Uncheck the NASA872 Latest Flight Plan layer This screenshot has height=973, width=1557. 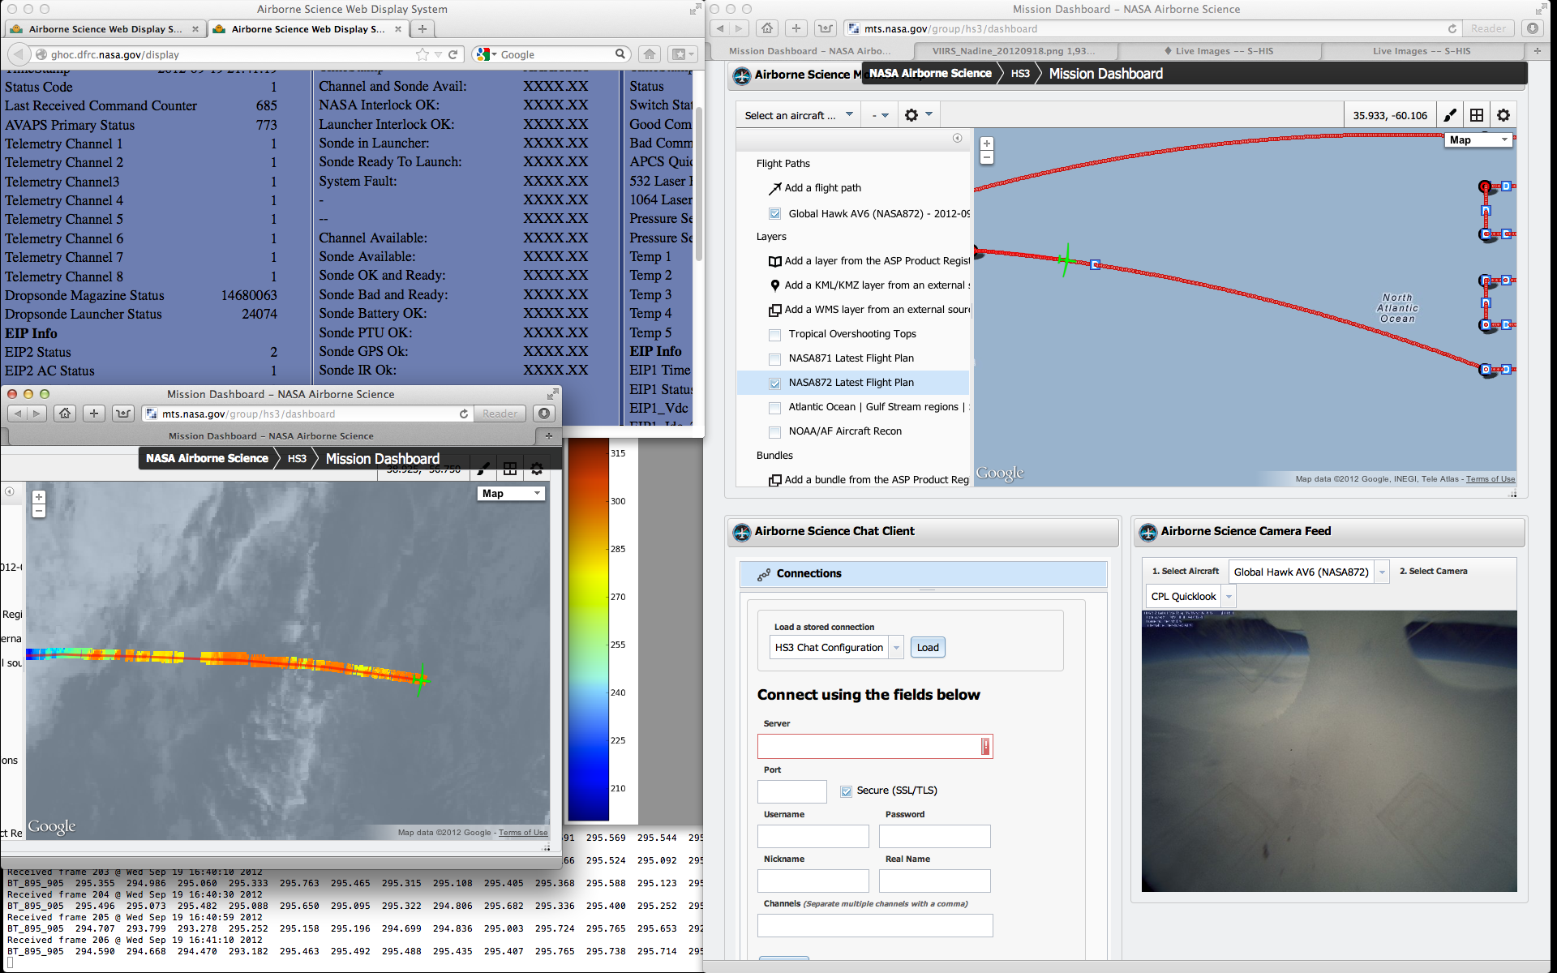pyautogui.click(x=774, y=383)
